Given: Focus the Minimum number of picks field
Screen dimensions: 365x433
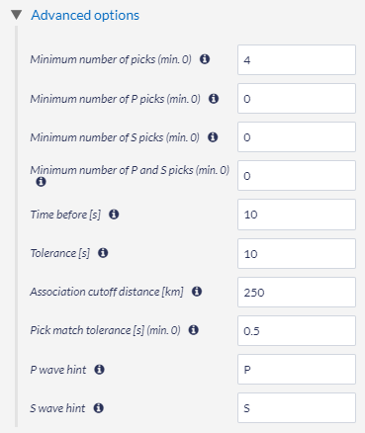Looking at the screenshot, I should [297, 60].
